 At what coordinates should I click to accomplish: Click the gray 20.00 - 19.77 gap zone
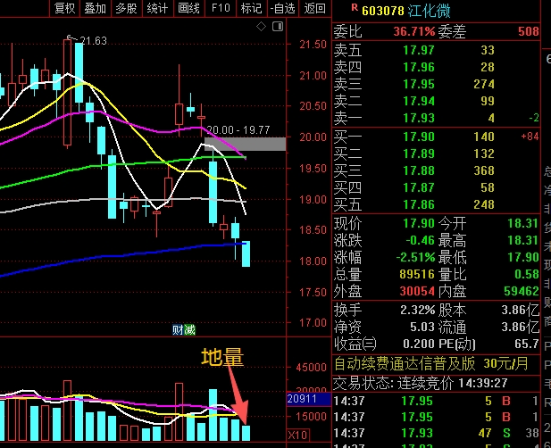pos(245,144)
